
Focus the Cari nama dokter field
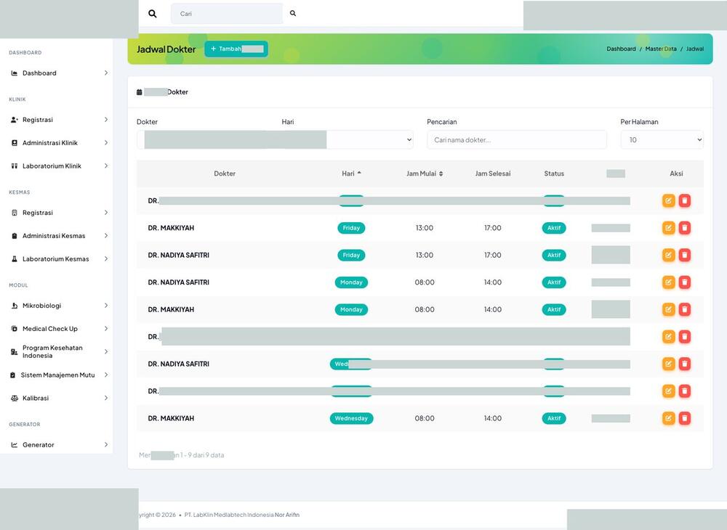coord(516,140)
